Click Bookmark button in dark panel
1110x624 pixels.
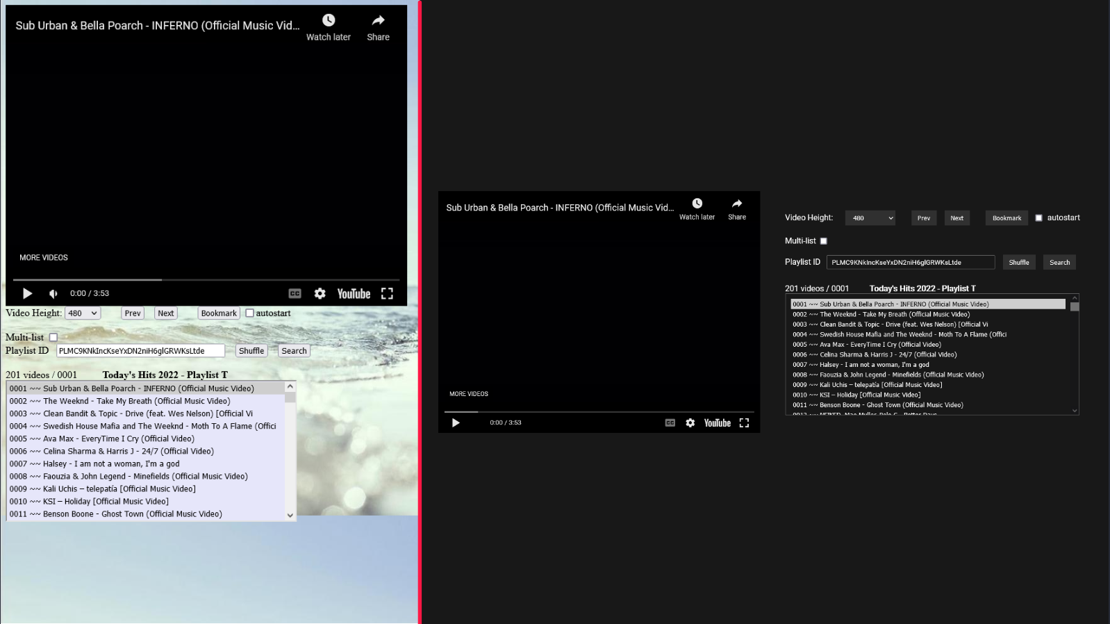point(1007,217)
